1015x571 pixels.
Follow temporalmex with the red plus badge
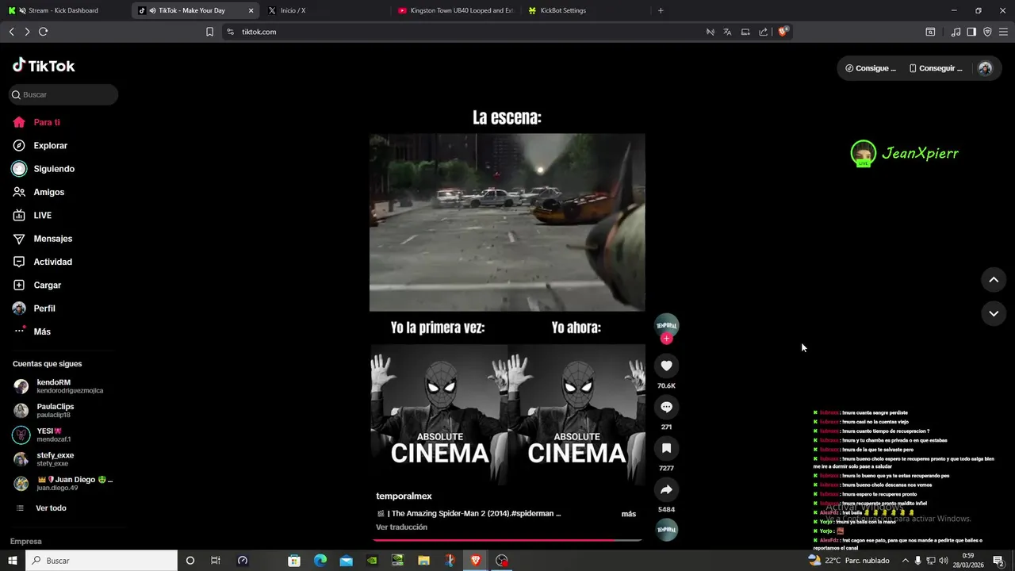pos(666,339)
